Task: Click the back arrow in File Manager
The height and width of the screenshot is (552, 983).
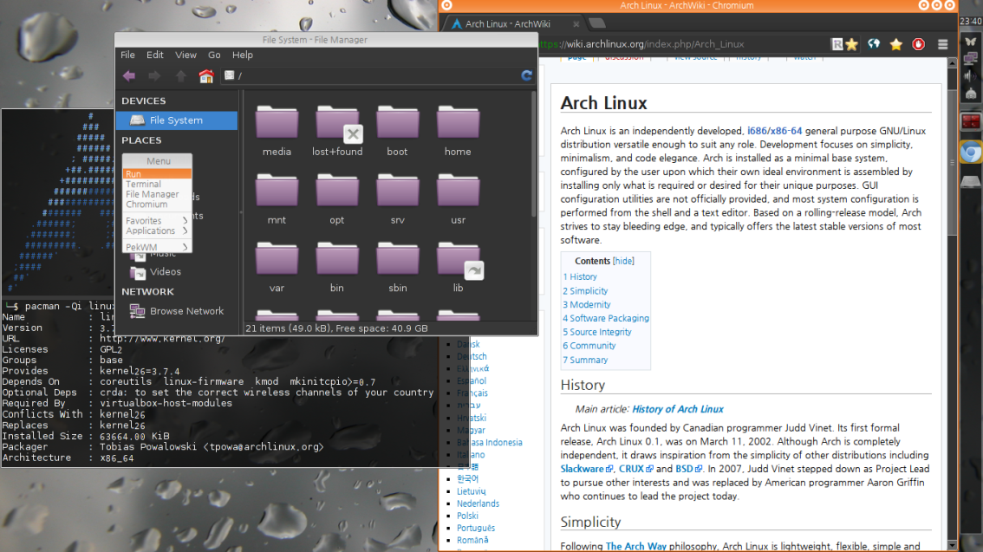Action: [x=129, y=76]
